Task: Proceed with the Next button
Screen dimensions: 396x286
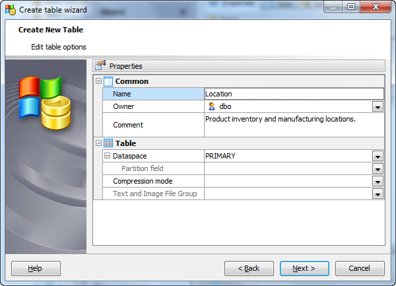Action: (304, 268)
